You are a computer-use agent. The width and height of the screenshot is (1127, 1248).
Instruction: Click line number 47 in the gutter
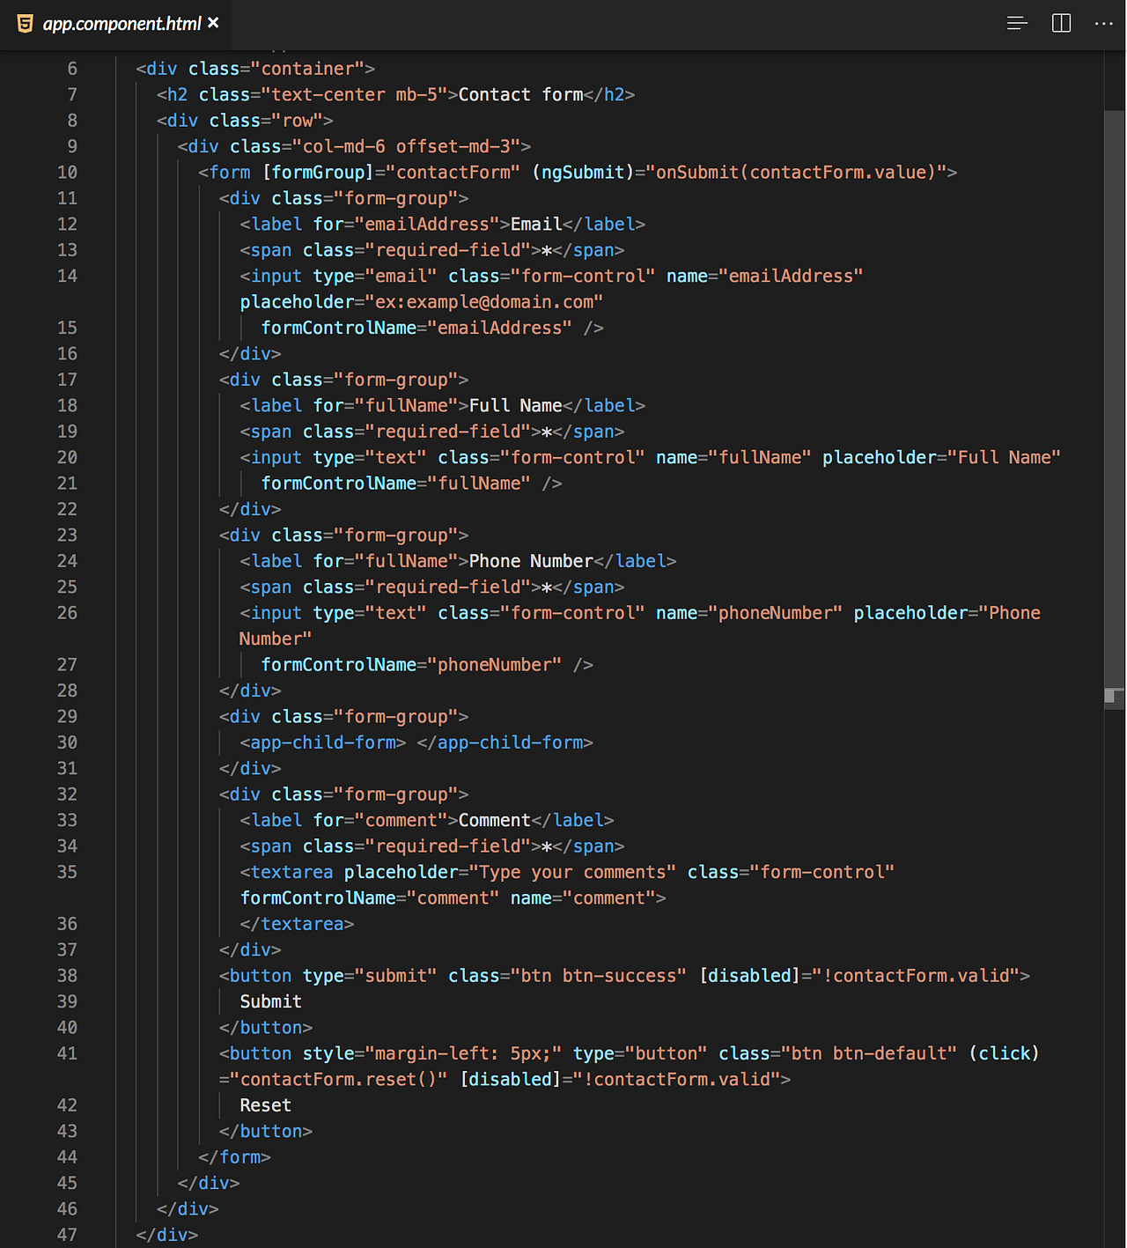tap(67, 1234)
